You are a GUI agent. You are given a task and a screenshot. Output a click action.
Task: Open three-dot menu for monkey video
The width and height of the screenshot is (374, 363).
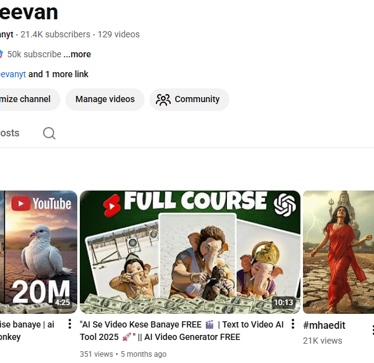[x=70, y=324]
